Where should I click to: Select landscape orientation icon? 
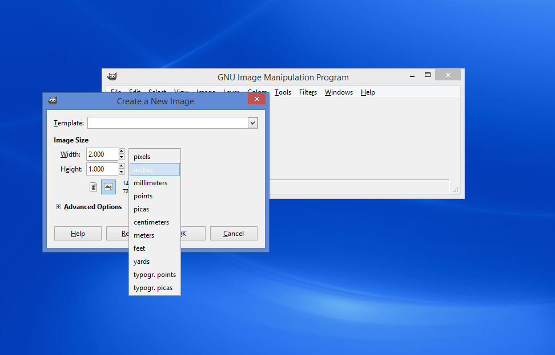pos(108,187)
